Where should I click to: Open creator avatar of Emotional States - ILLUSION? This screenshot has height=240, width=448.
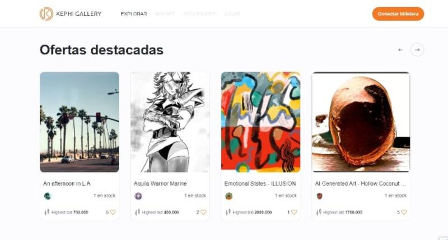[x=229, y=196]
